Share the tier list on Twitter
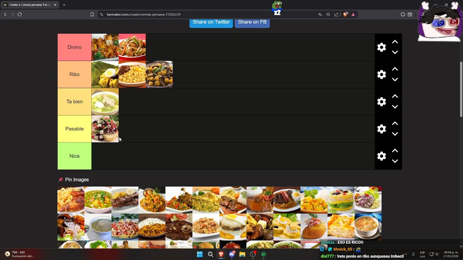 (211, 22)
